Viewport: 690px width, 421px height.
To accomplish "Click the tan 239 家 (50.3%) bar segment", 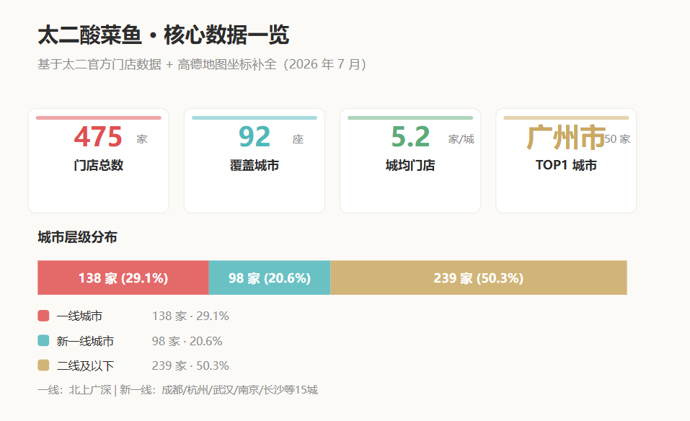I will [x=479, y=278].
